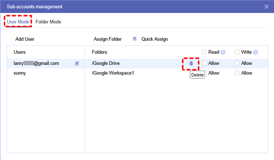Click the edit icon beside the lanry user
The image size is (274, 160).
tap(77, 63)
